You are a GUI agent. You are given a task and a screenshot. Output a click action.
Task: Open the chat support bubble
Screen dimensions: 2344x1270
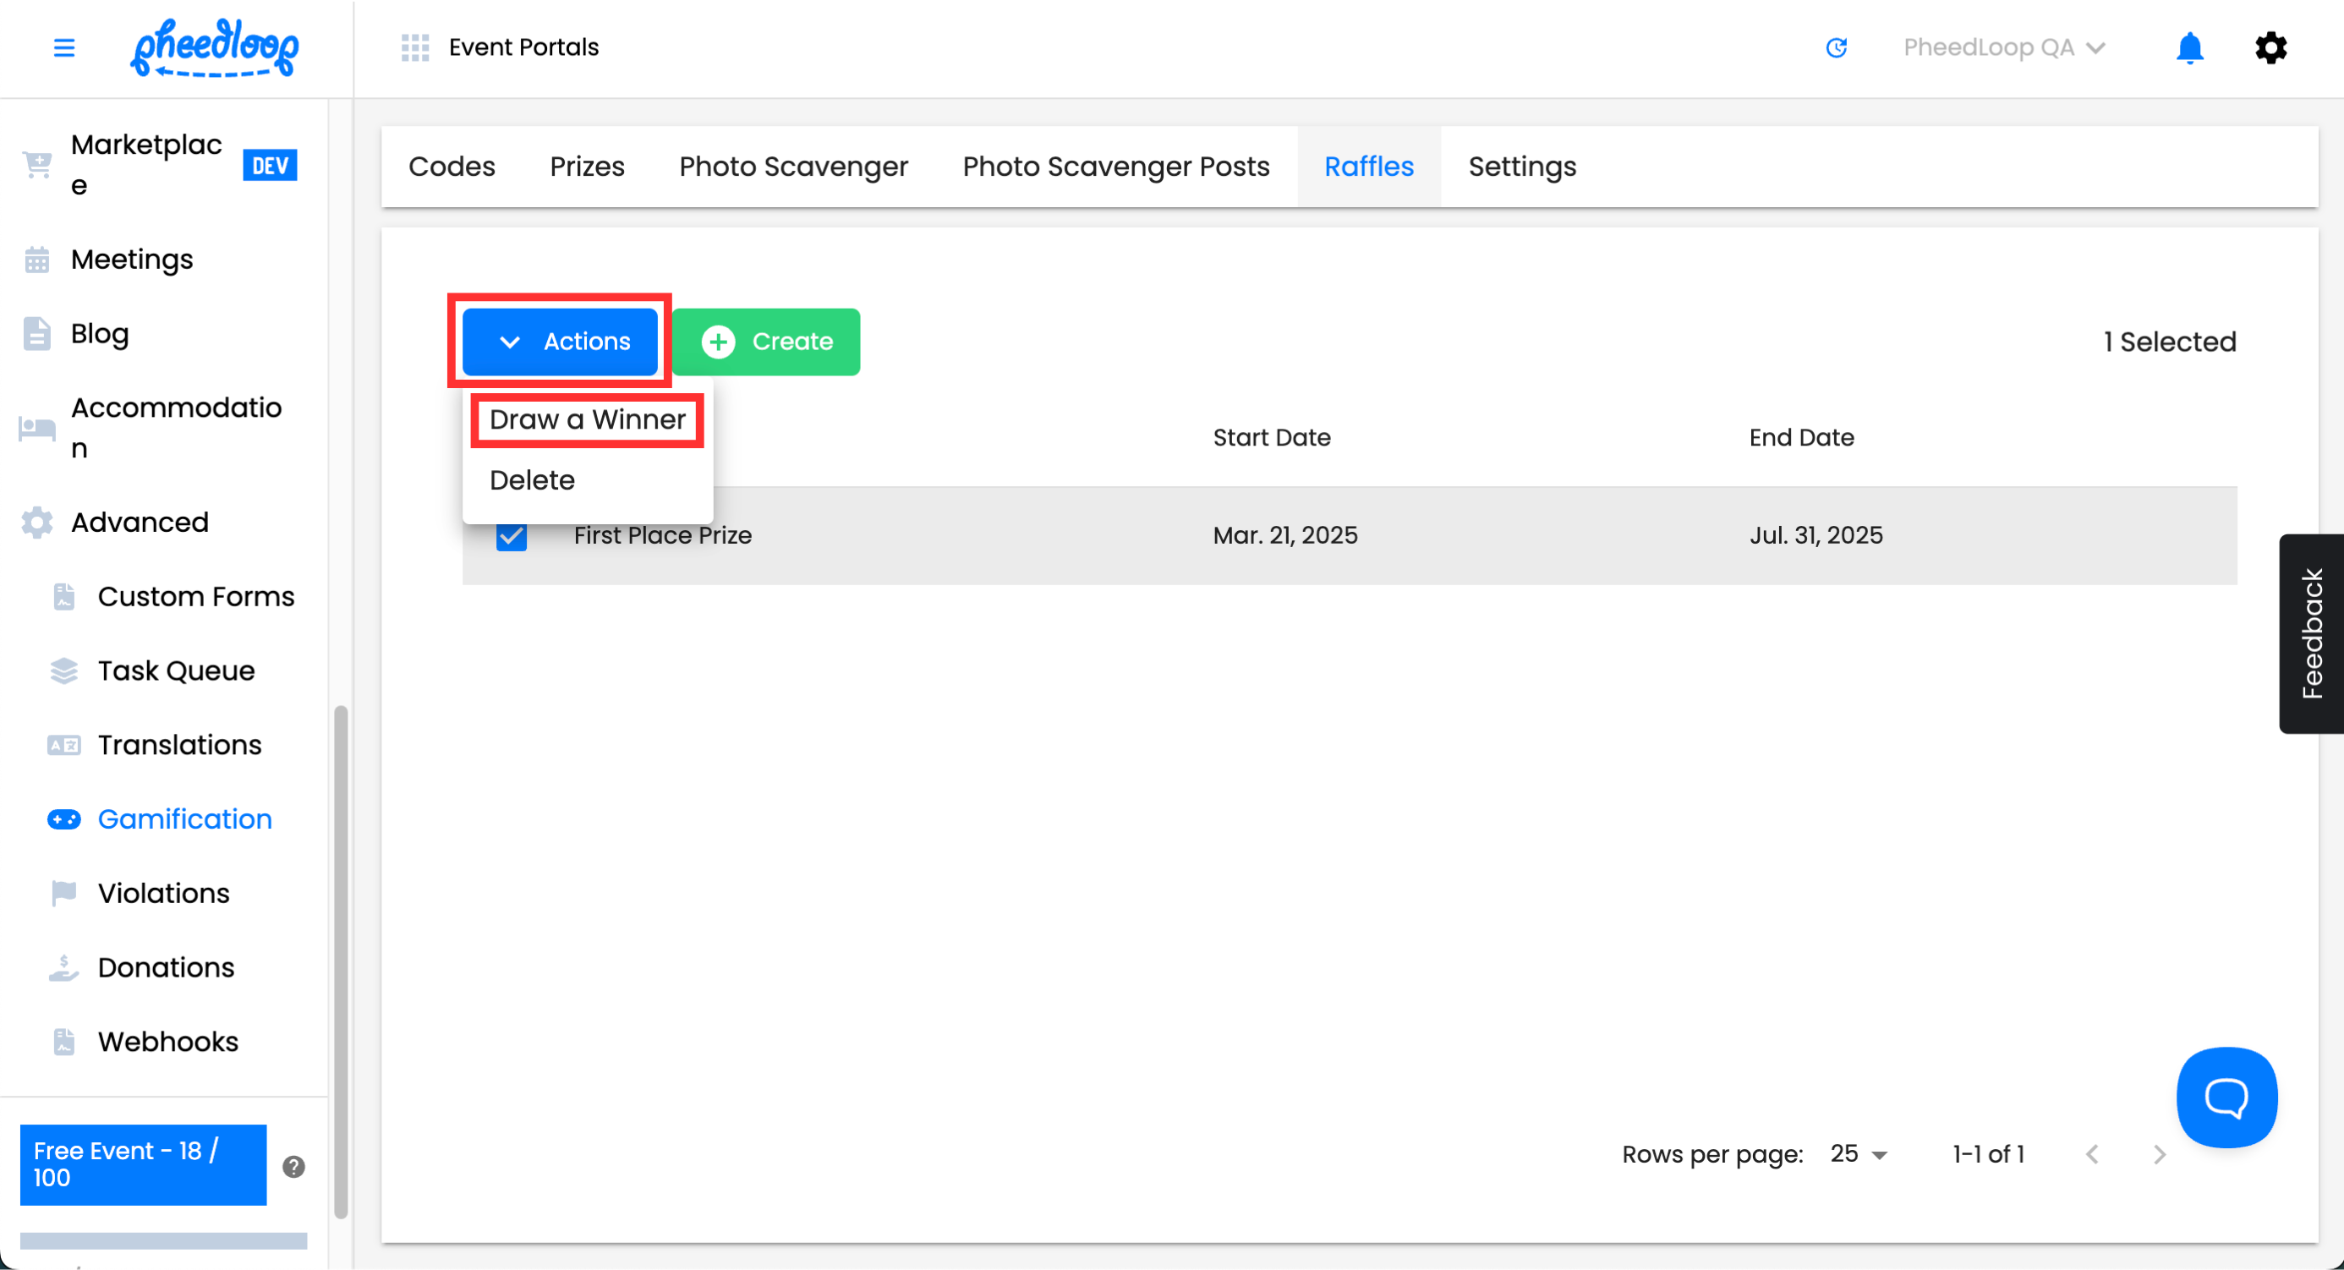click(x=2226, y=1098)
